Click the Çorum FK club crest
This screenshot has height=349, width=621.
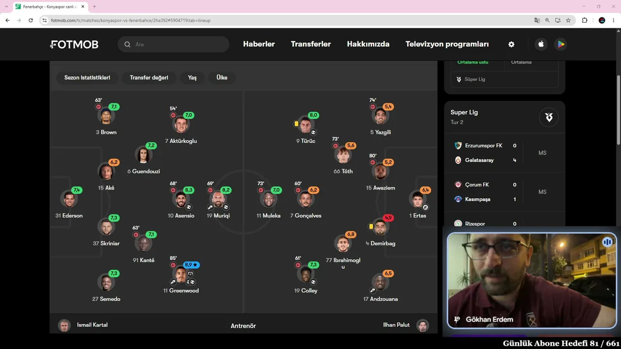[458, 185]
